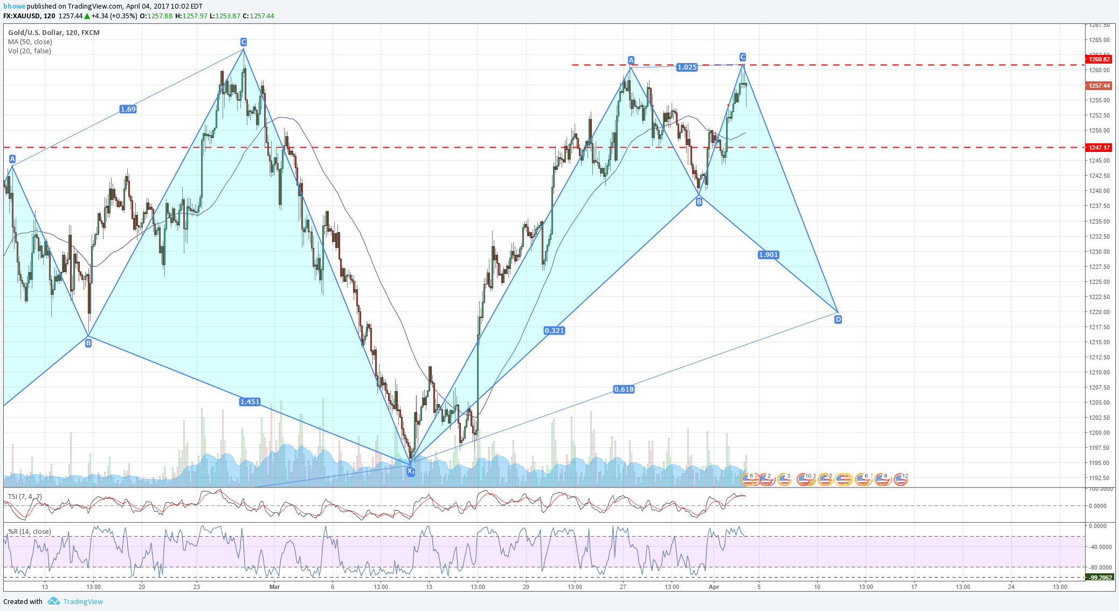Click the O:1257.88 open value in the header
Viewport: 1119px width, 611px height.
point(156,16)
